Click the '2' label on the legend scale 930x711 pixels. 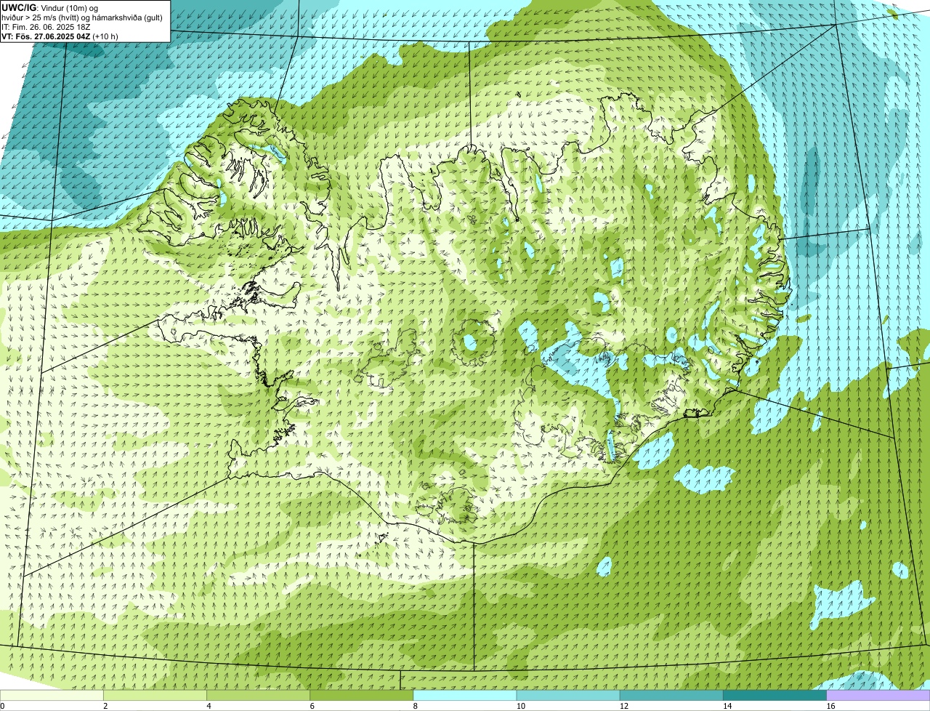click(x=105, y=706)
